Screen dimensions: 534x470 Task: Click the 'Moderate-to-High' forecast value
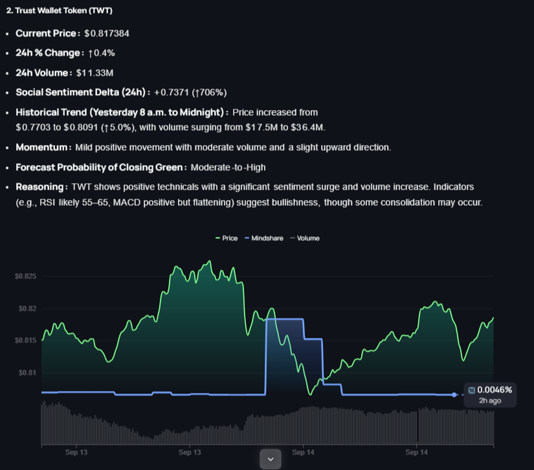click(228, 168)
